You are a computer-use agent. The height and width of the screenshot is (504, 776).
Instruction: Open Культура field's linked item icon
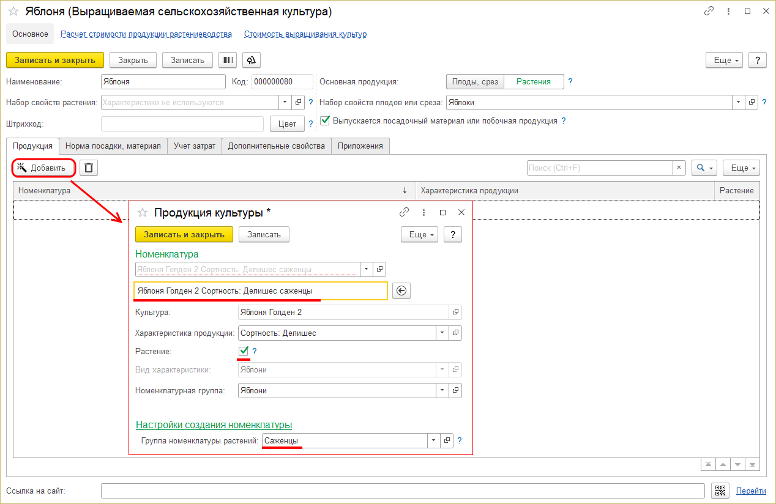[x=455, y=312]
